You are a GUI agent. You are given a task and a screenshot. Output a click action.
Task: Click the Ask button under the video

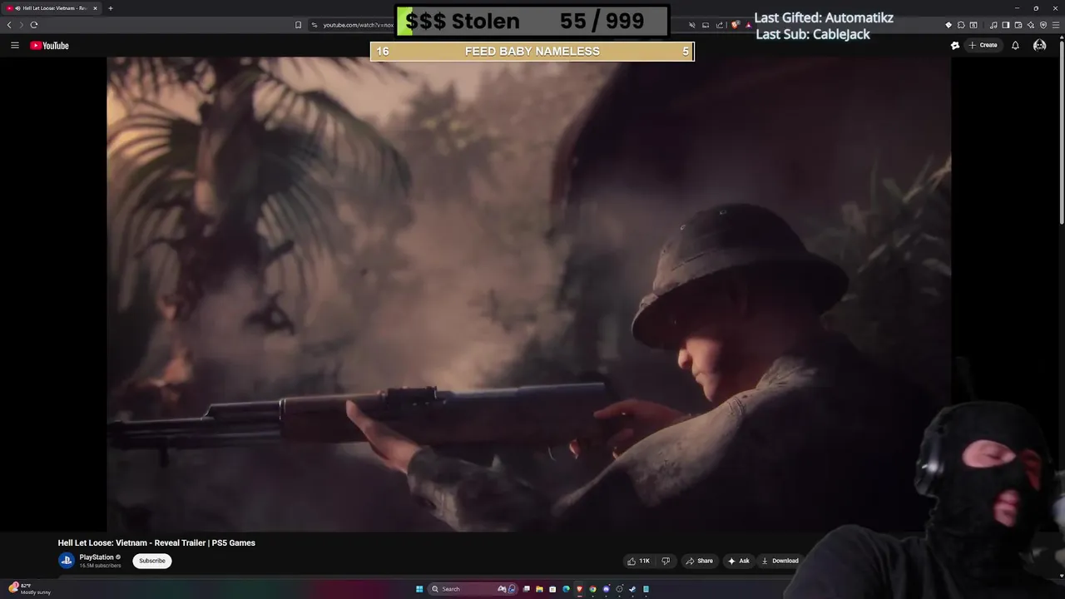click(739, 561)
